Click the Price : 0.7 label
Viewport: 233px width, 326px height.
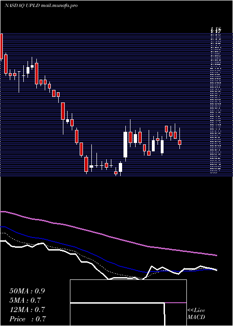(x=27, y=319)
